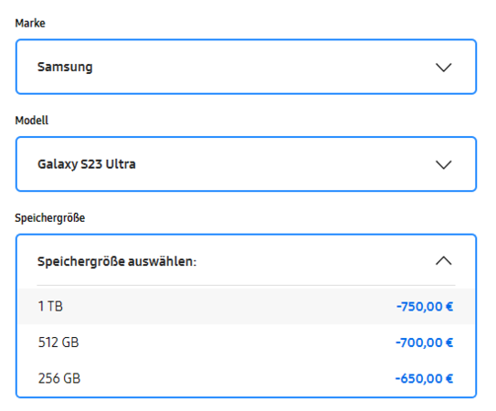The image size is (496, 411).
Task: Choose the 256 GB storage option
Action: [x=246, y=378]
